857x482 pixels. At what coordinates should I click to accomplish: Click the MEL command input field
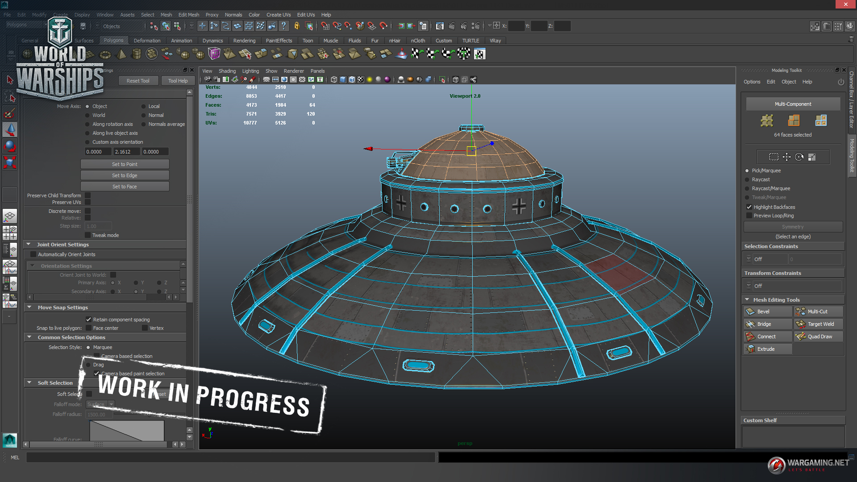230,457
